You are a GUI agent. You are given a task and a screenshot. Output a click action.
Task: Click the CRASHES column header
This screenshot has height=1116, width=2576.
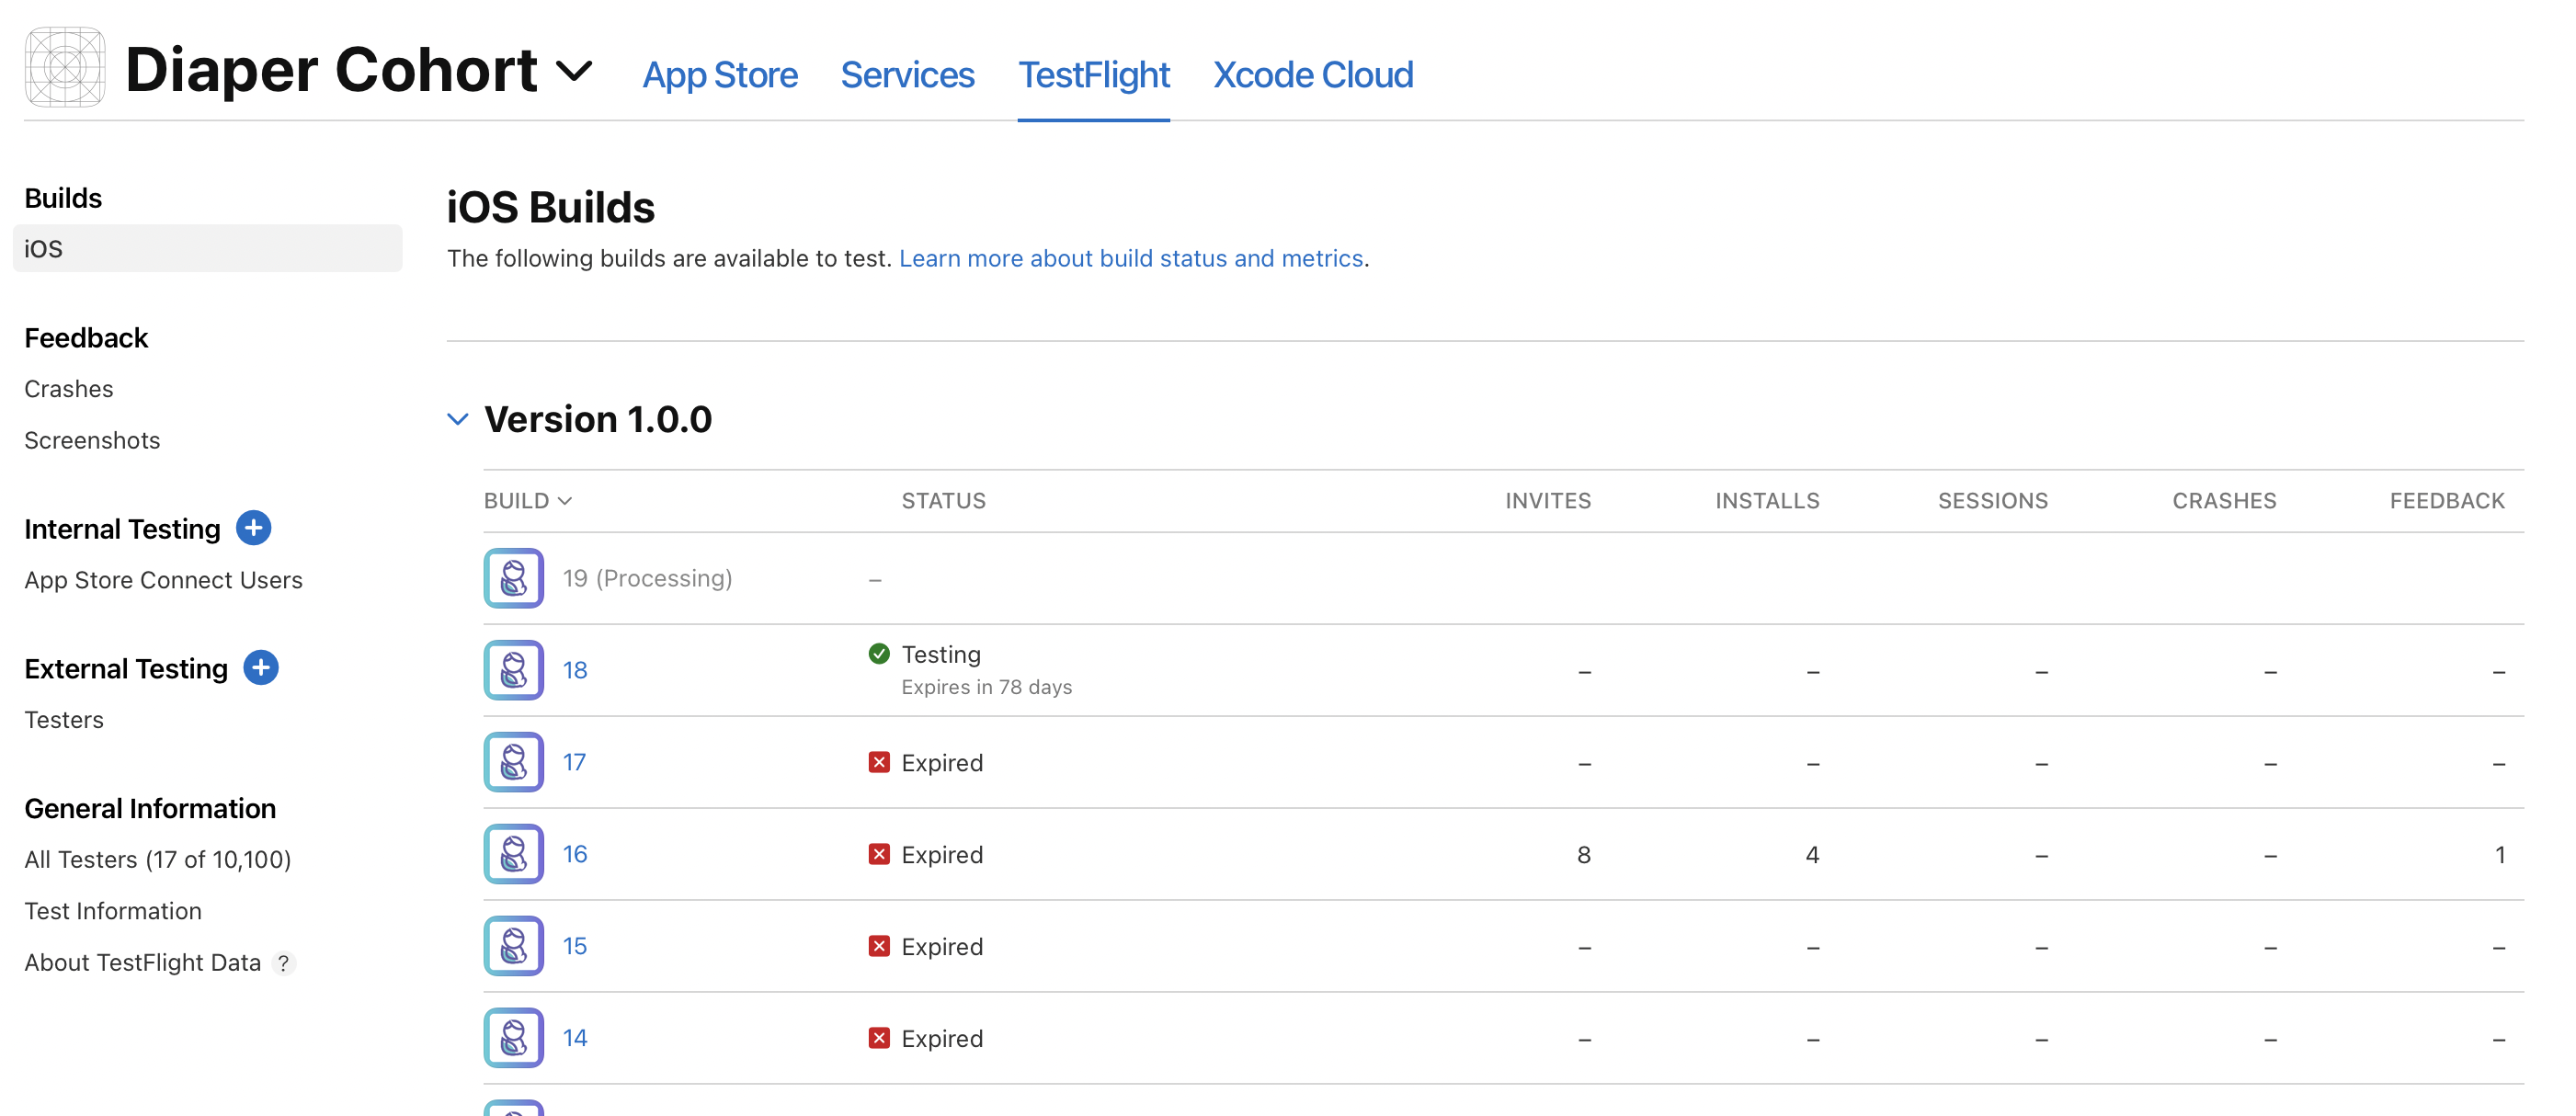tap(2224, 501)
